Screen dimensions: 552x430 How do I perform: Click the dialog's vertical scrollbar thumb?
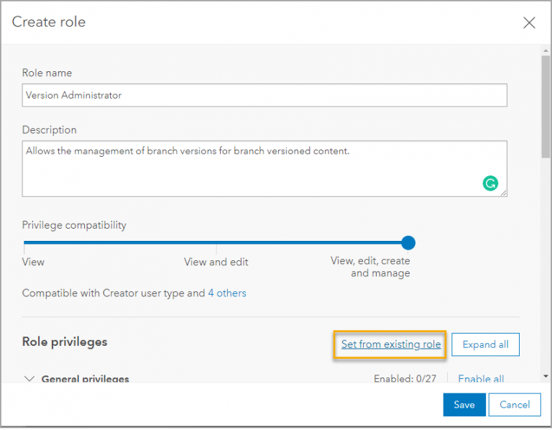[546, 101]
